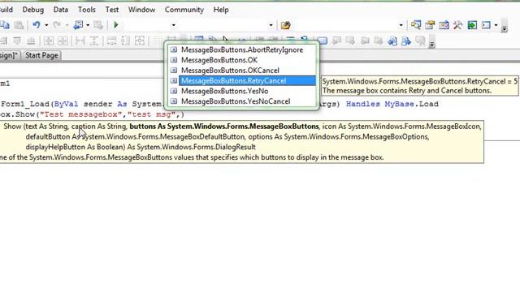
Task: Open the Solution Explorer toolbar icon
Action: tap(416, 25)
